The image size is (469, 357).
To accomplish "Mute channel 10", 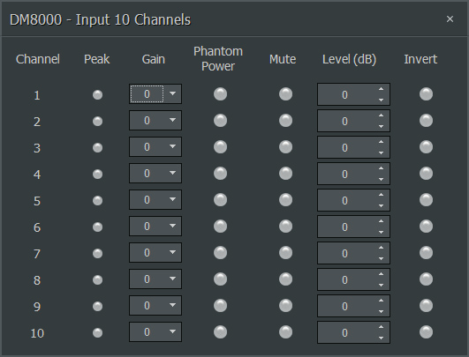I will tap(285, 332).
